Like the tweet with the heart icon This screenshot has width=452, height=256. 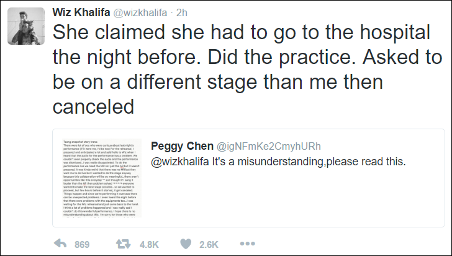(186, 244)
